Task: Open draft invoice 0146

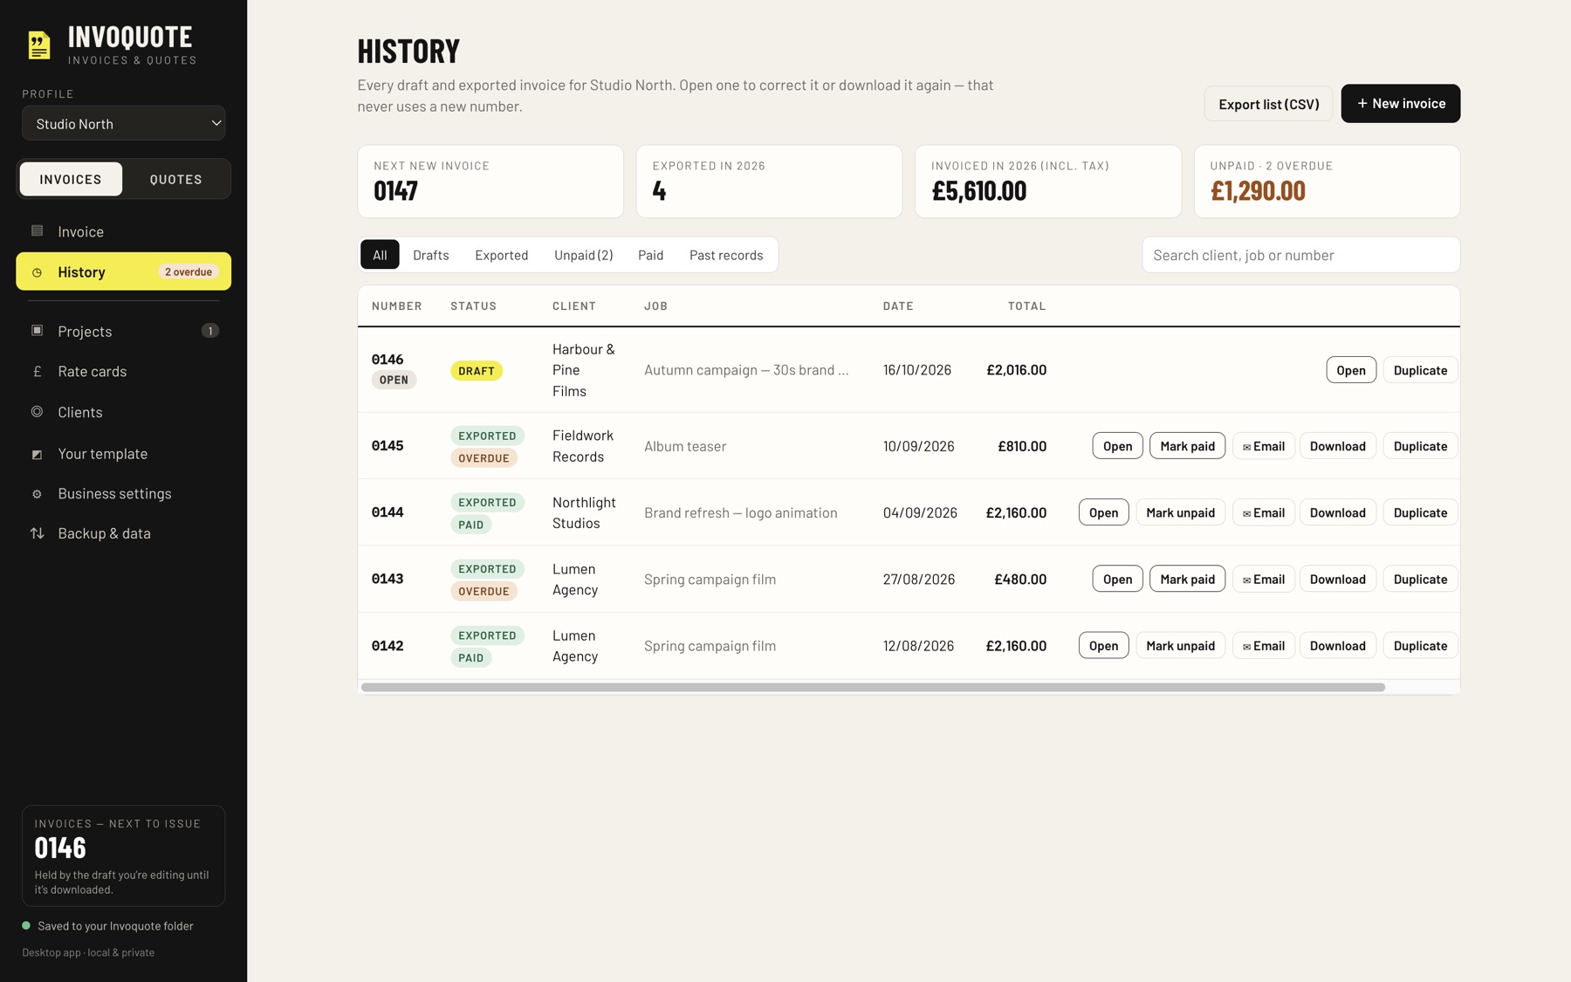Action: pyautogui.click(x=1351, y=370)
